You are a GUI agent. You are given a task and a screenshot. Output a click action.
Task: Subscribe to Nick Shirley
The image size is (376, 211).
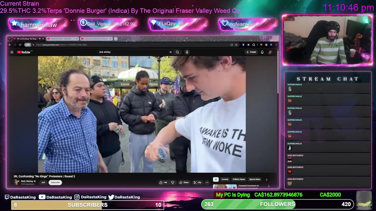pyautogui.click(x=55, y=182)
